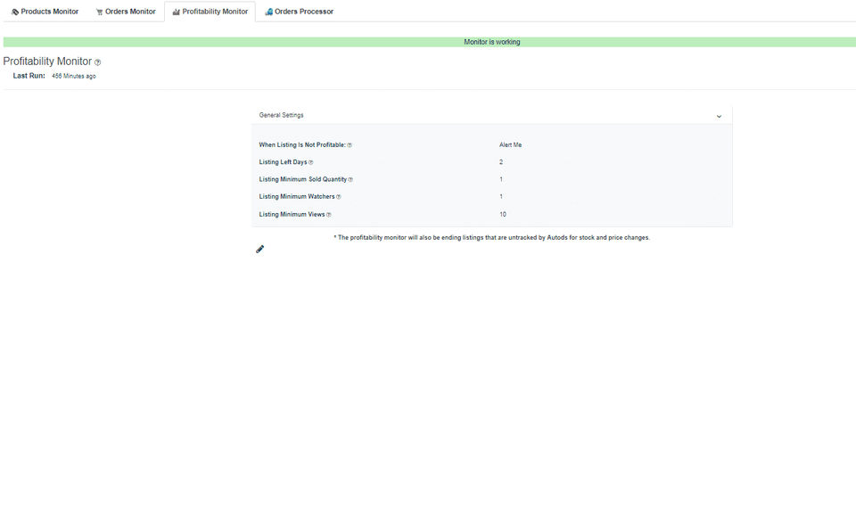Click the Monitor is working status bar

[430, 42]
